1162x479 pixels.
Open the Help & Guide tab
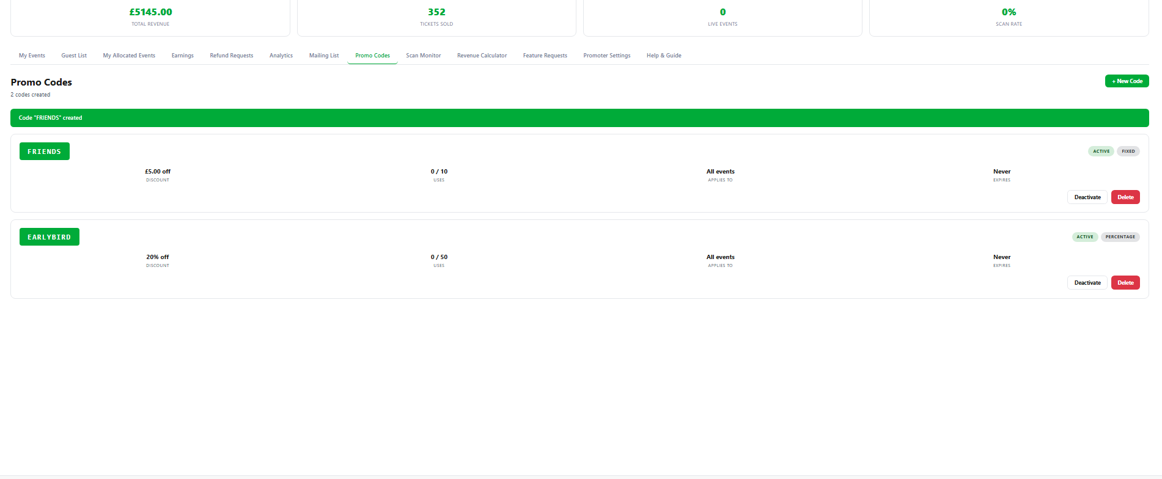click(x=663, y=56)
